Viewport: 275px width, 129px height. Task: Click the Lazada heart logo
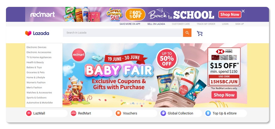click(x=28, y=33)
